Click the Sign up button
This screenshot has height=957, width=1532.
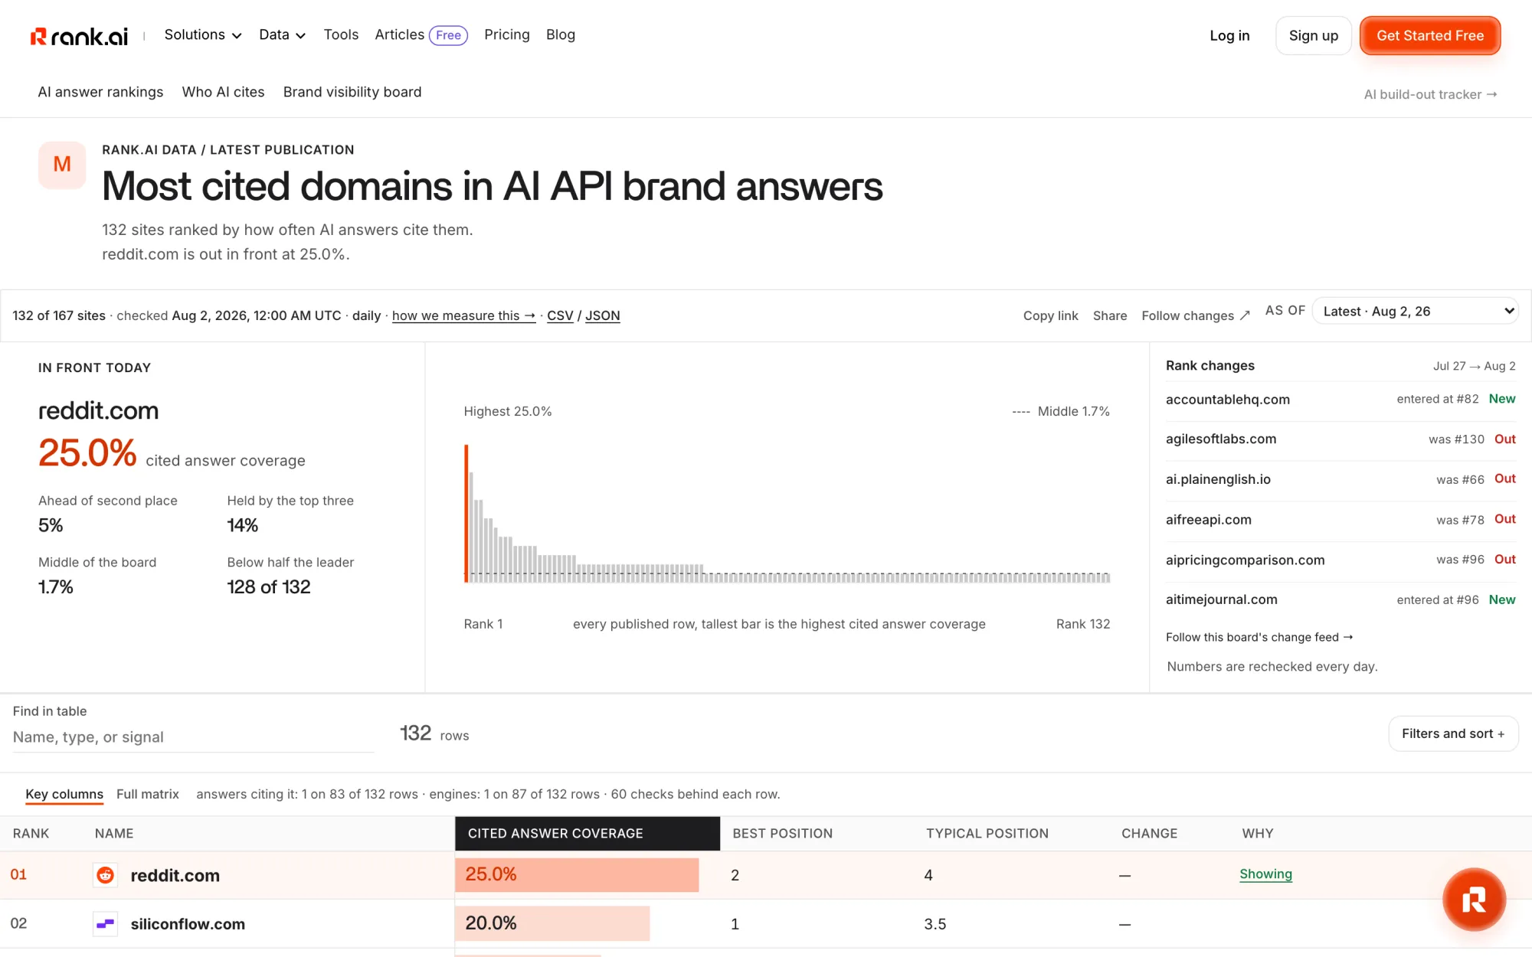(x=1313, y=35)
